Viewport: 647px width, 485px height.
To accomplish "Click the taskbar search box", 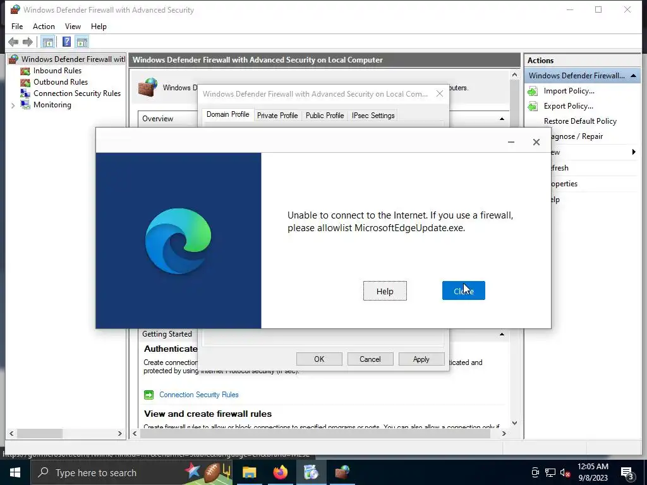I will (x=131, y=472).
